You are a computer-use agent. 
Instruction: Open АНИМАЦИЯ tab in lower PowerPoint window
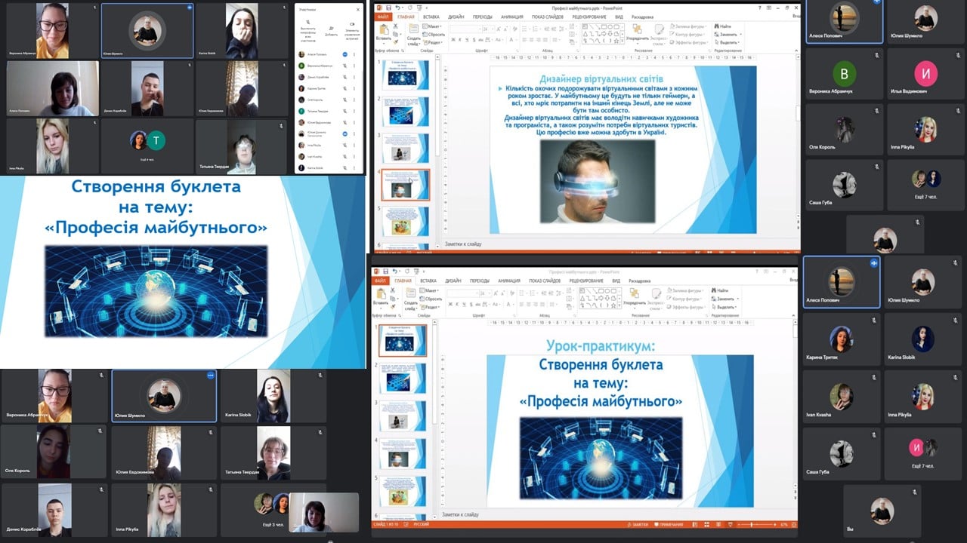tap(511, 281)
